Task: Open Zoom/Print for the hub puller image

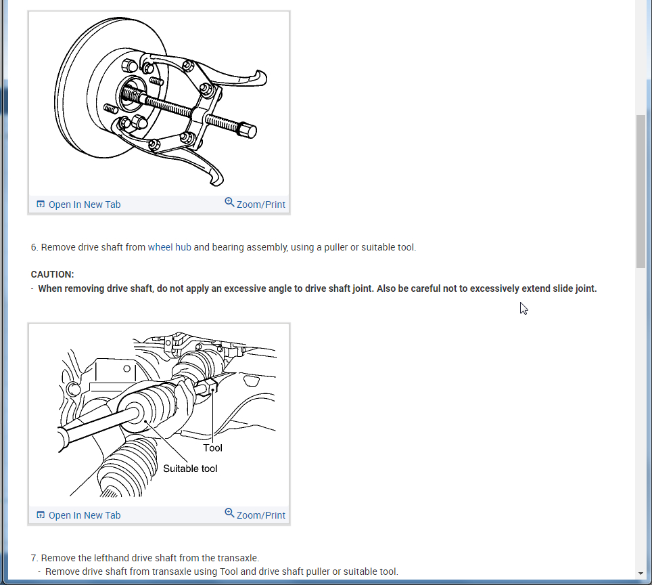Action: click(x=255, y=204)
